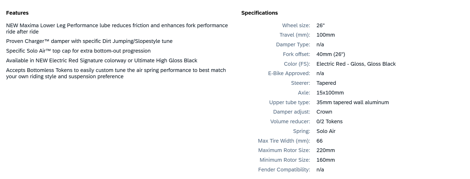Click the Fender Compatibility label
The width and height of the screenshot is (470, 179).
pos(284,170)
